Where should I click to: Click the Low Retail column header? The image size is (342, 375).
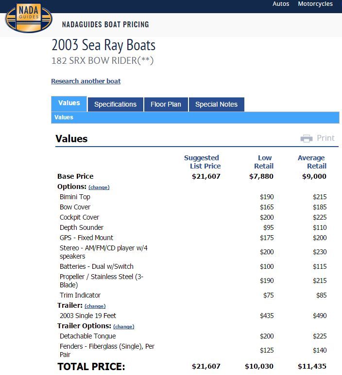264,162
